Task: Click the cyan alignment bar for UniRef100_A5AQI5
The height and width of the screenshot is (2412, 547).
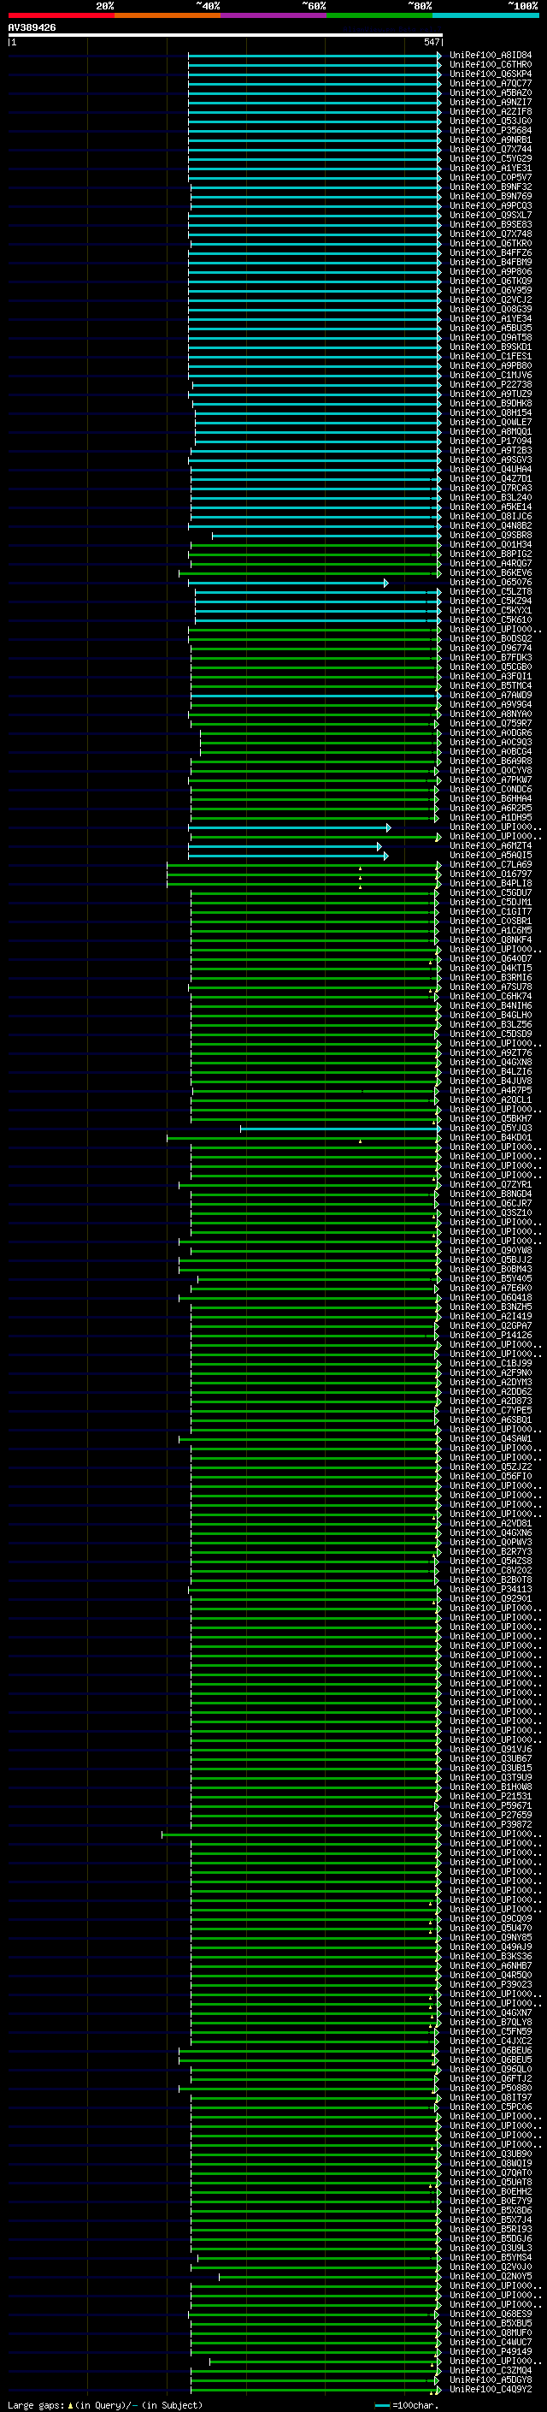Action: [288, 856]
